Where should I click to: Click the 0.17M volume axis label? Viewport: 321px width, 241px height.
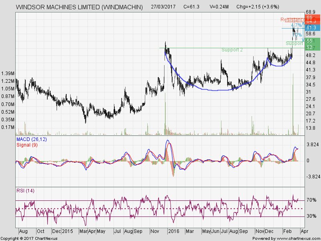tap(8, 127)
